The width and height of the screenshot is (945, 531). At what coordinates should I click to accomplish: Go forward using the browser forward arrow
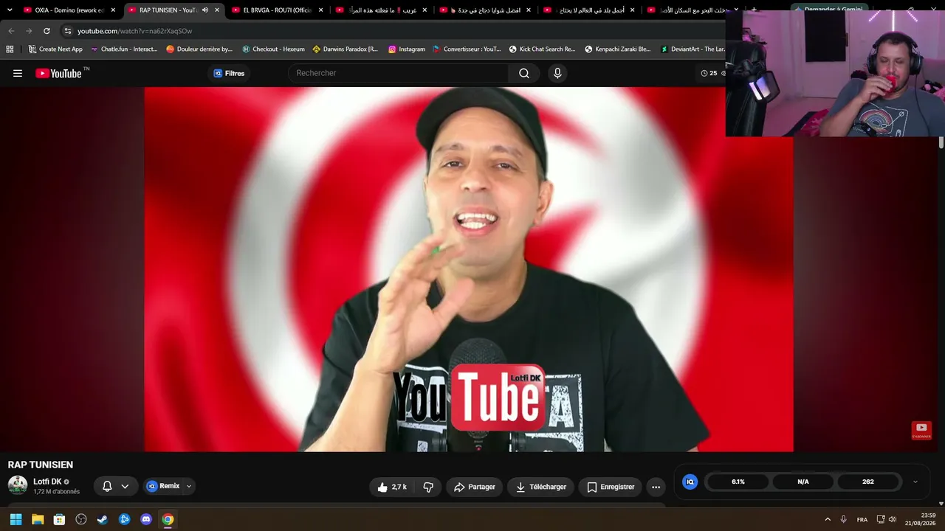(29, 31)
